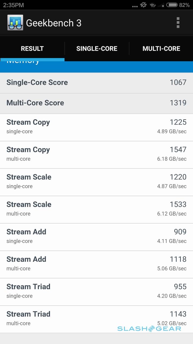Screen dimensions: 193x344
Task: Tap the Multi-Core Score row
Action: pyautogui.click(x=96, y=103)
